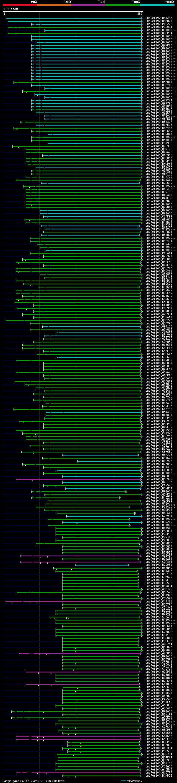Click label UniRef100_Q9P7D4

[159, 754]
